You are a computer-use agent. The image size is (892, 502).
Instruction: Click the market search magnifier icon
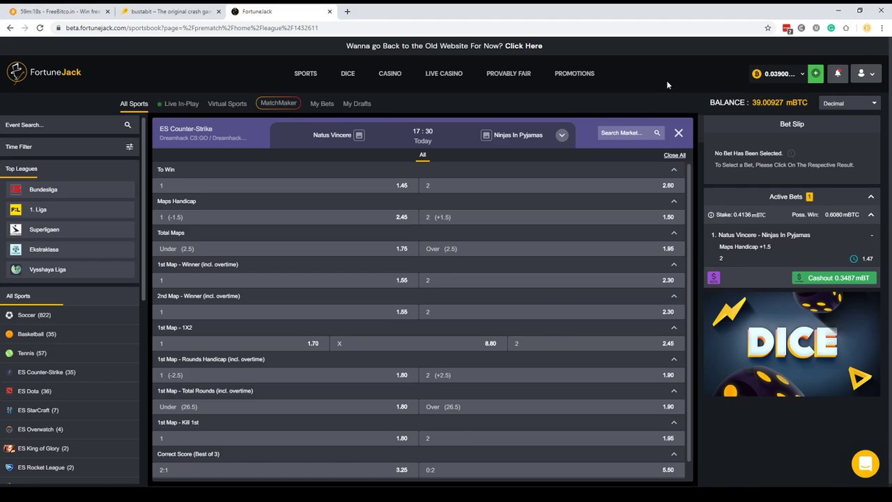click(656, 132)
